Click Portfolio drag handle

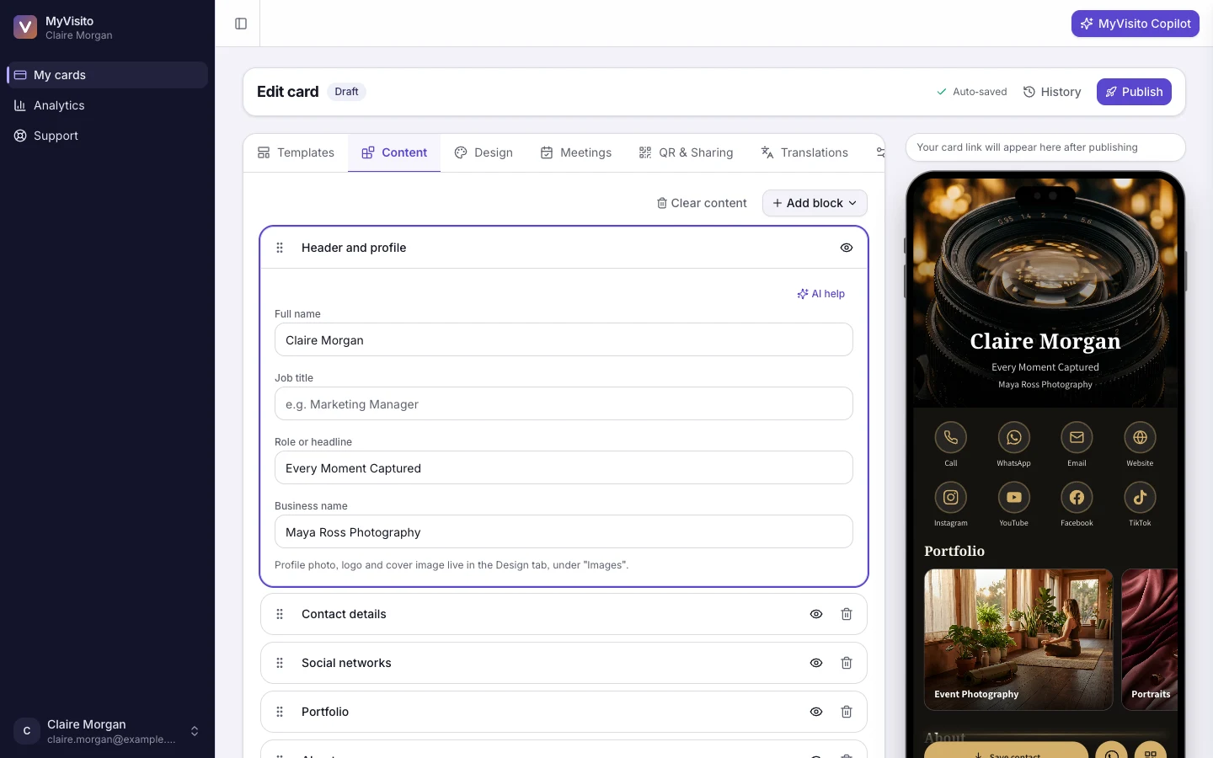point(280,712)
